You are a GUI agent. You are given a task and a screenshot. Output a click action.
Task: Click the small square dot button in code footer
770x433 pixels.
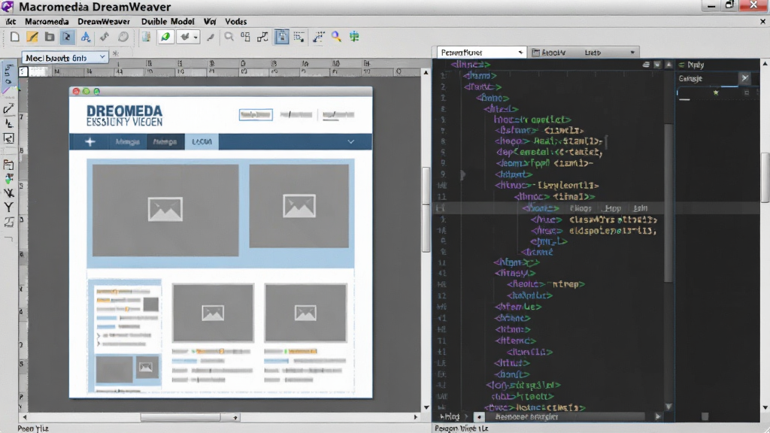pyautogui.click(x=480, y=416)
